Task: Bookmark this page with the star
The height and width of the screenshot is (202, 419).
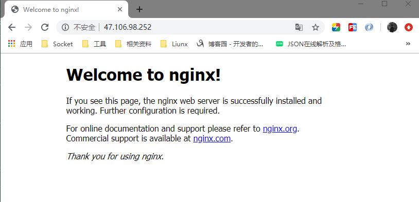Action: pyautogui.click(x=316, y=27)
